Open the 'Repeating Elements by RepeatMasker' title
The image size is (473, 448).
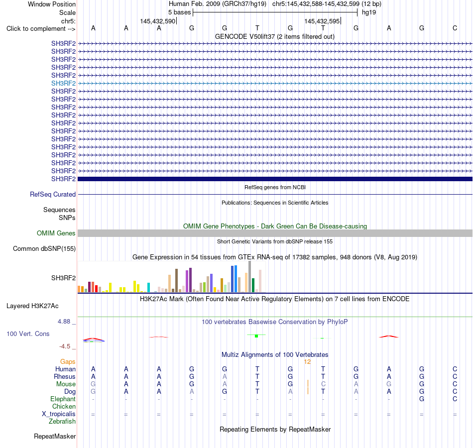(x=275, y=429)
